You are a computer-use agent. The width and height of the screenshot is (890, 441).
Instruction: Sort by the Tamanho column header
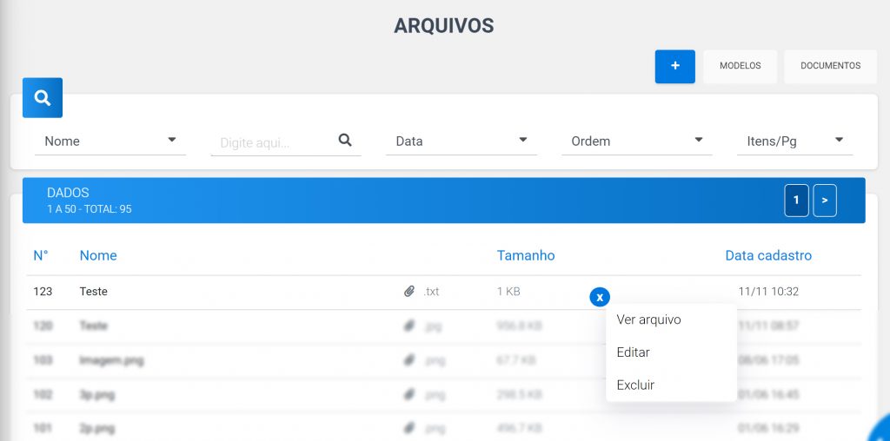[x=526, y=255]
